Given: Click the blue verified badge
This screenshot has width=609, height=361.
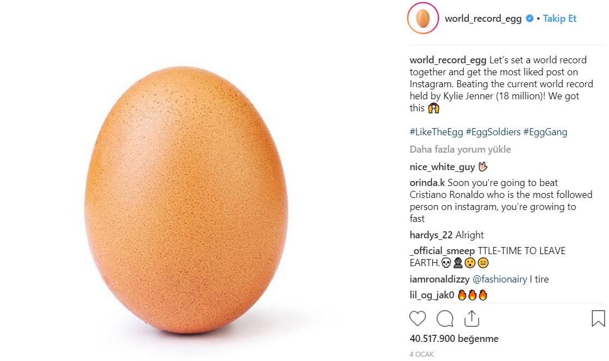Looking at the screenshot, I should (529, 19).
